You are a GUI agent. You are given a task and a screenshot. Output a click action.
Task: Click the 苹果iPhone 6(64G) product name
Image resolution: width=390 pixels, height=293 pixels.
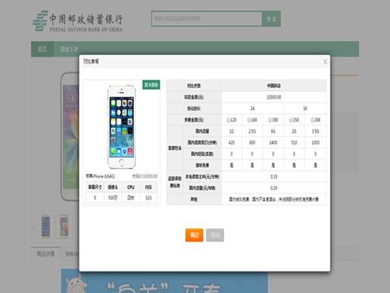101,176
